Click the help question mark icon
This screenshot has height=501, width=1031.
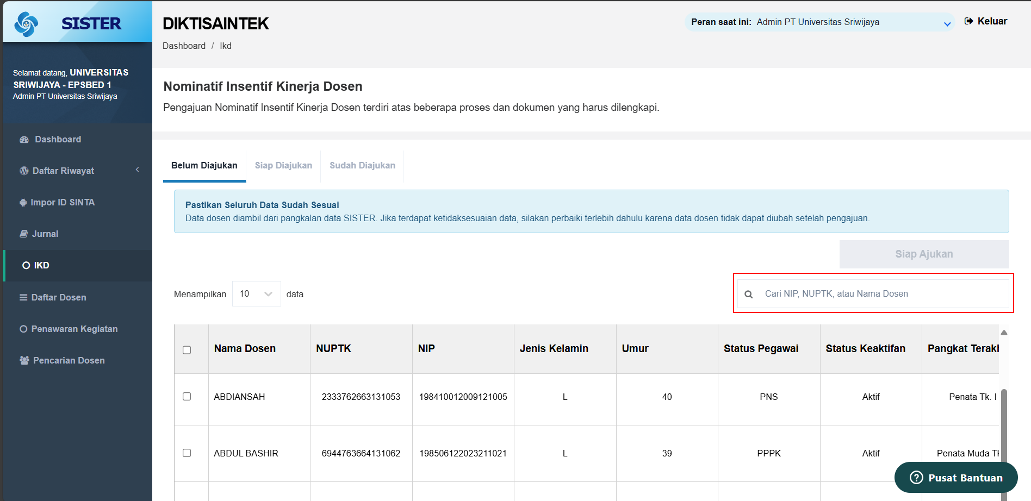[x=916, y=478]
